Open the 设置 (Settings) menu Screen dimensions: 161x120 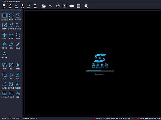pos(23,6)
